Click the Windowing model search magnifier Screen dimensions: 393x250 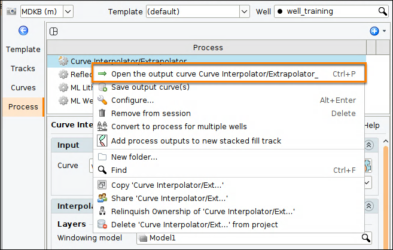coord(365,237)
